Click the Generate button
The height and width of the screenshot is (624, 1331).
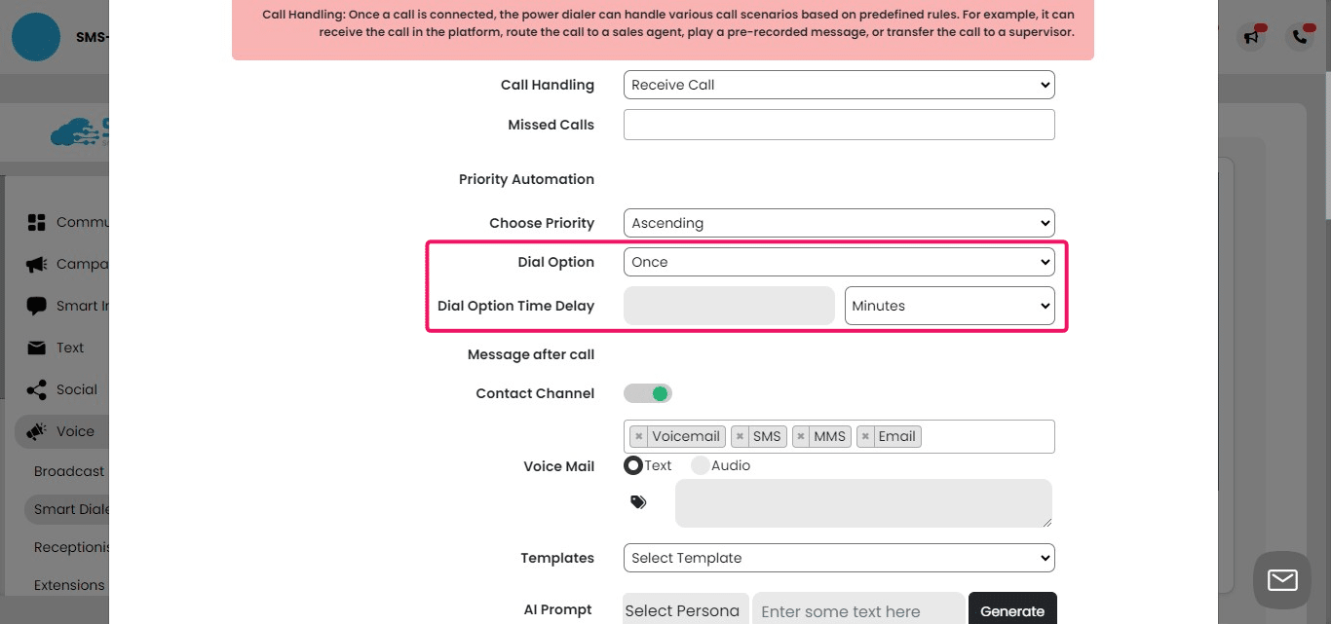pyautogui.click(x=1012, y=610)
